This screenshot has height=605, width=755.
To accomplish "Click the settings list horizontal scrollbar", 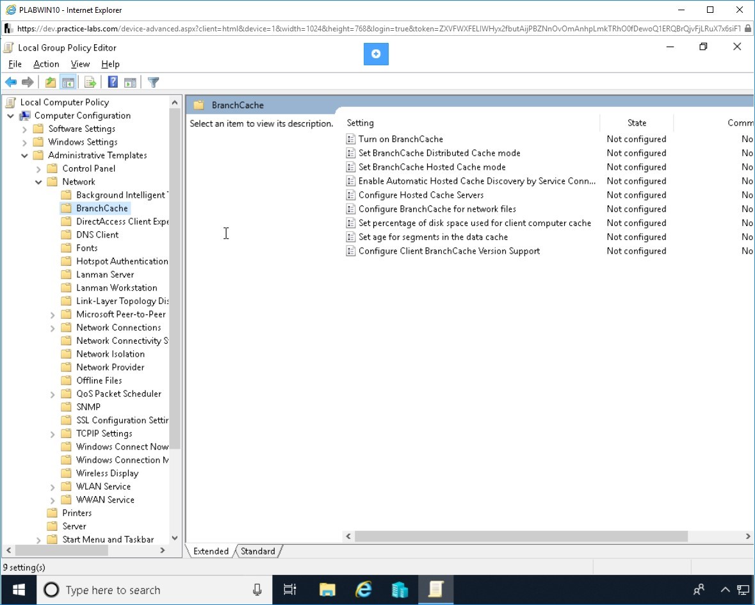I will [521, 536].
